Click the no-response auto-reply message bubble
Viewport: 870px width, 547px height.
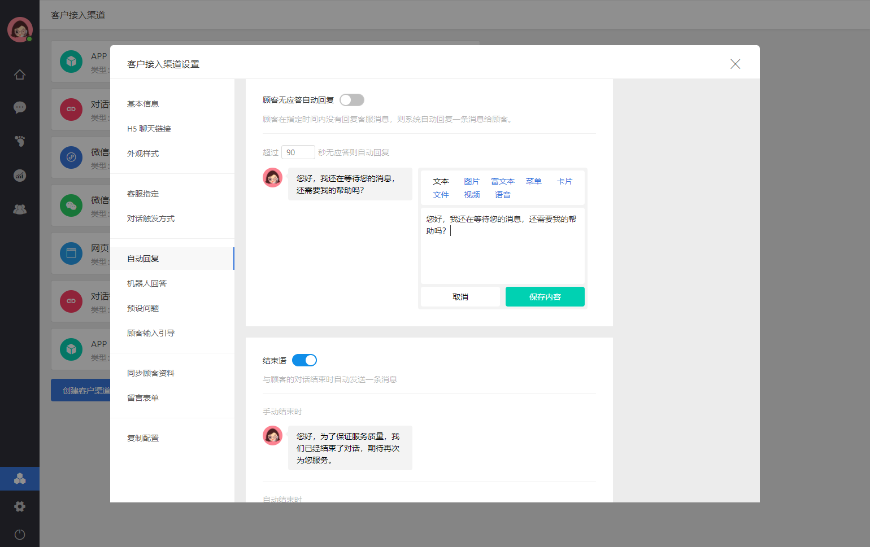point(350,184)
